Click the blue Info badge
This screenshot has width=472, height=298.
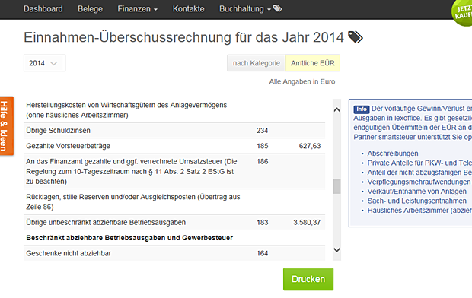pyautogui.click(x=362, y=109)
